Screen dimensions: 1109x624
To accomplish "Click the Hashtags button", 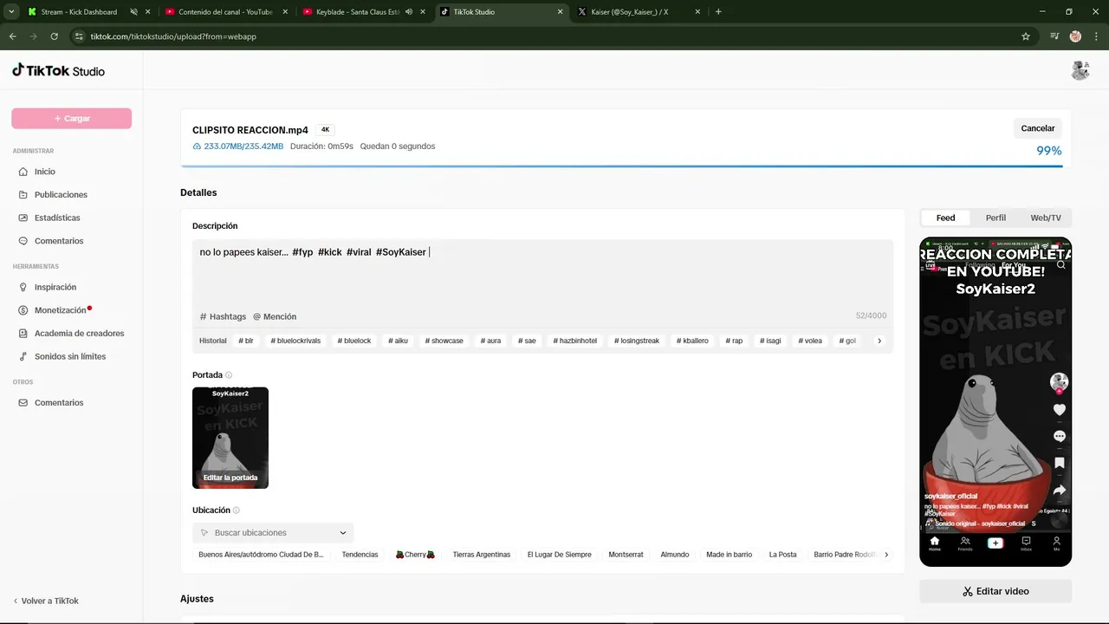I will coord(223,316).
